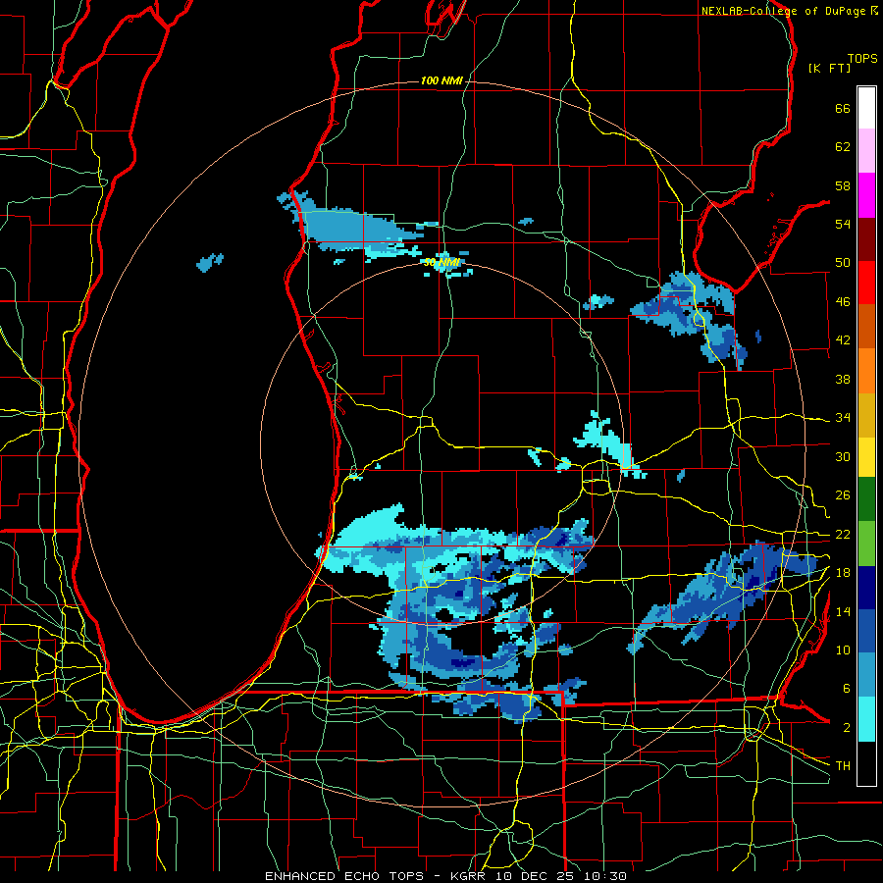Click the legend value '2'

pyautogui.click(x=846, y=728)
